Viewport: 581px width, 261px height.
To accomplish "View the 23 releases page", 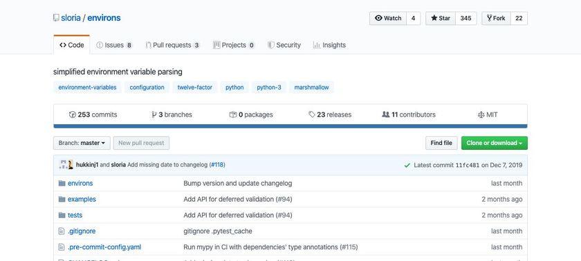I will point(330,115).
